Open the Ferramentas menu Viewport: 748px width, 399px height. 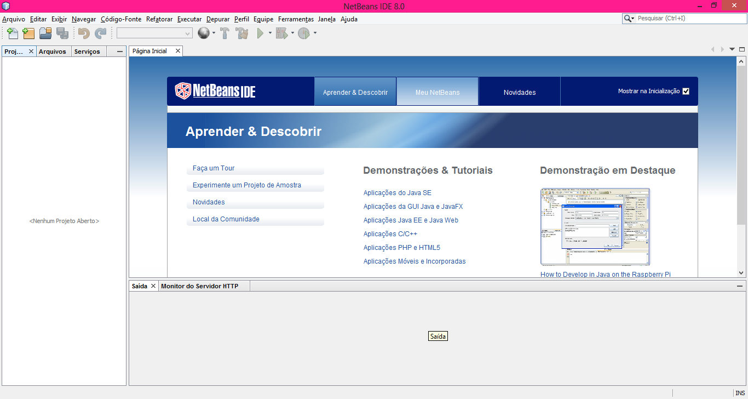pyautogui.click(x=296, y=19)
